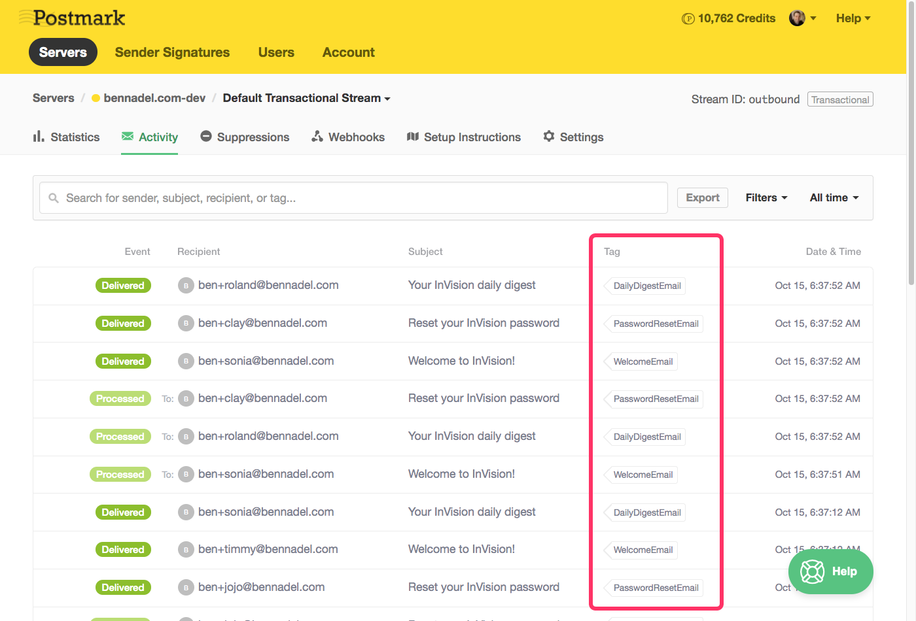Expand the Default Transactional Stream dropdown

click(306, 98)
